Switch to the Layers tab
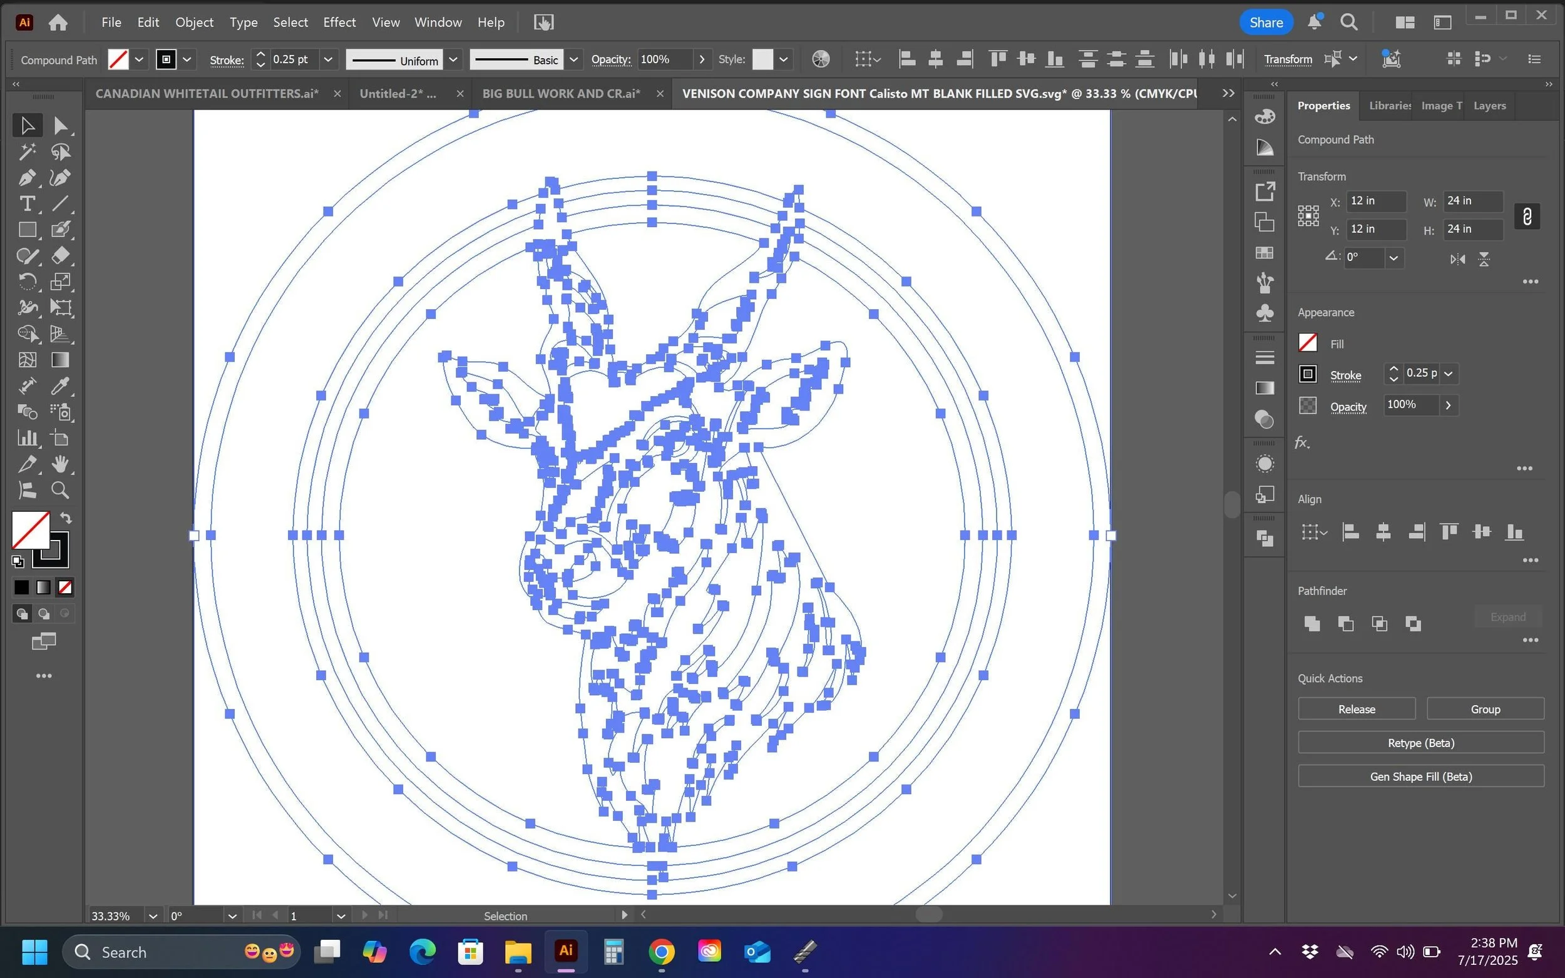Screen dimensions: 1565x978 point(1489,105)
